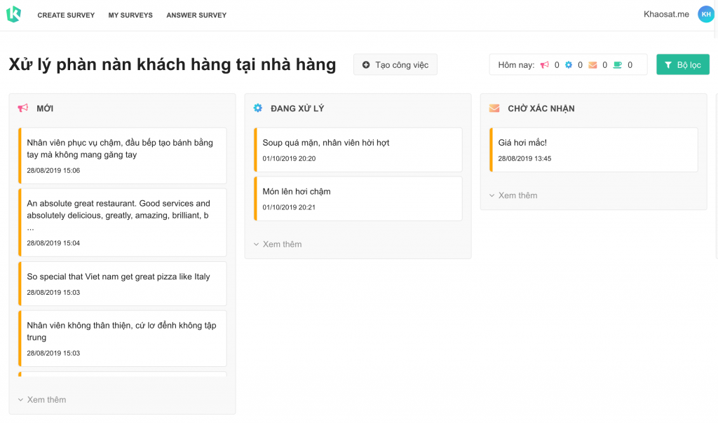Viewport: 718px width, 423px height.
Task: Open card 'Soup quá mặn, nhân viên hời hợt'
Action: point(358,150)
